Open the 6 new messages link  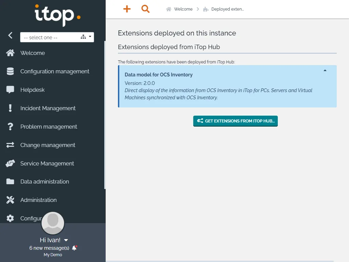click(x=49, y=248)
